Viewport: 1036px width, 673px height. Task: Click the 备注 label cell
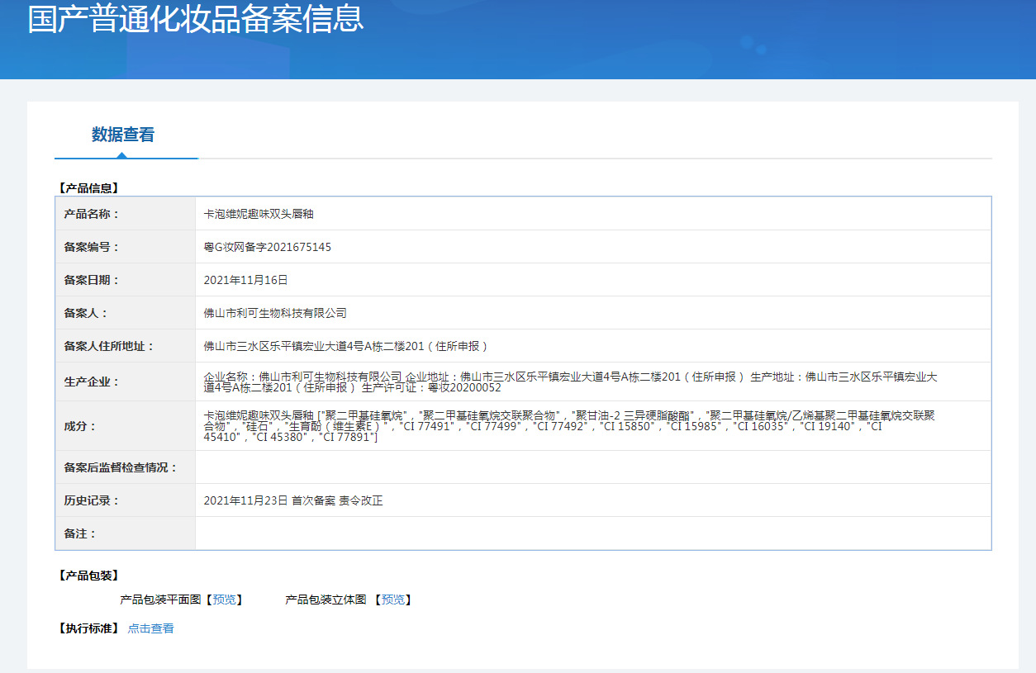pos(126,533)
